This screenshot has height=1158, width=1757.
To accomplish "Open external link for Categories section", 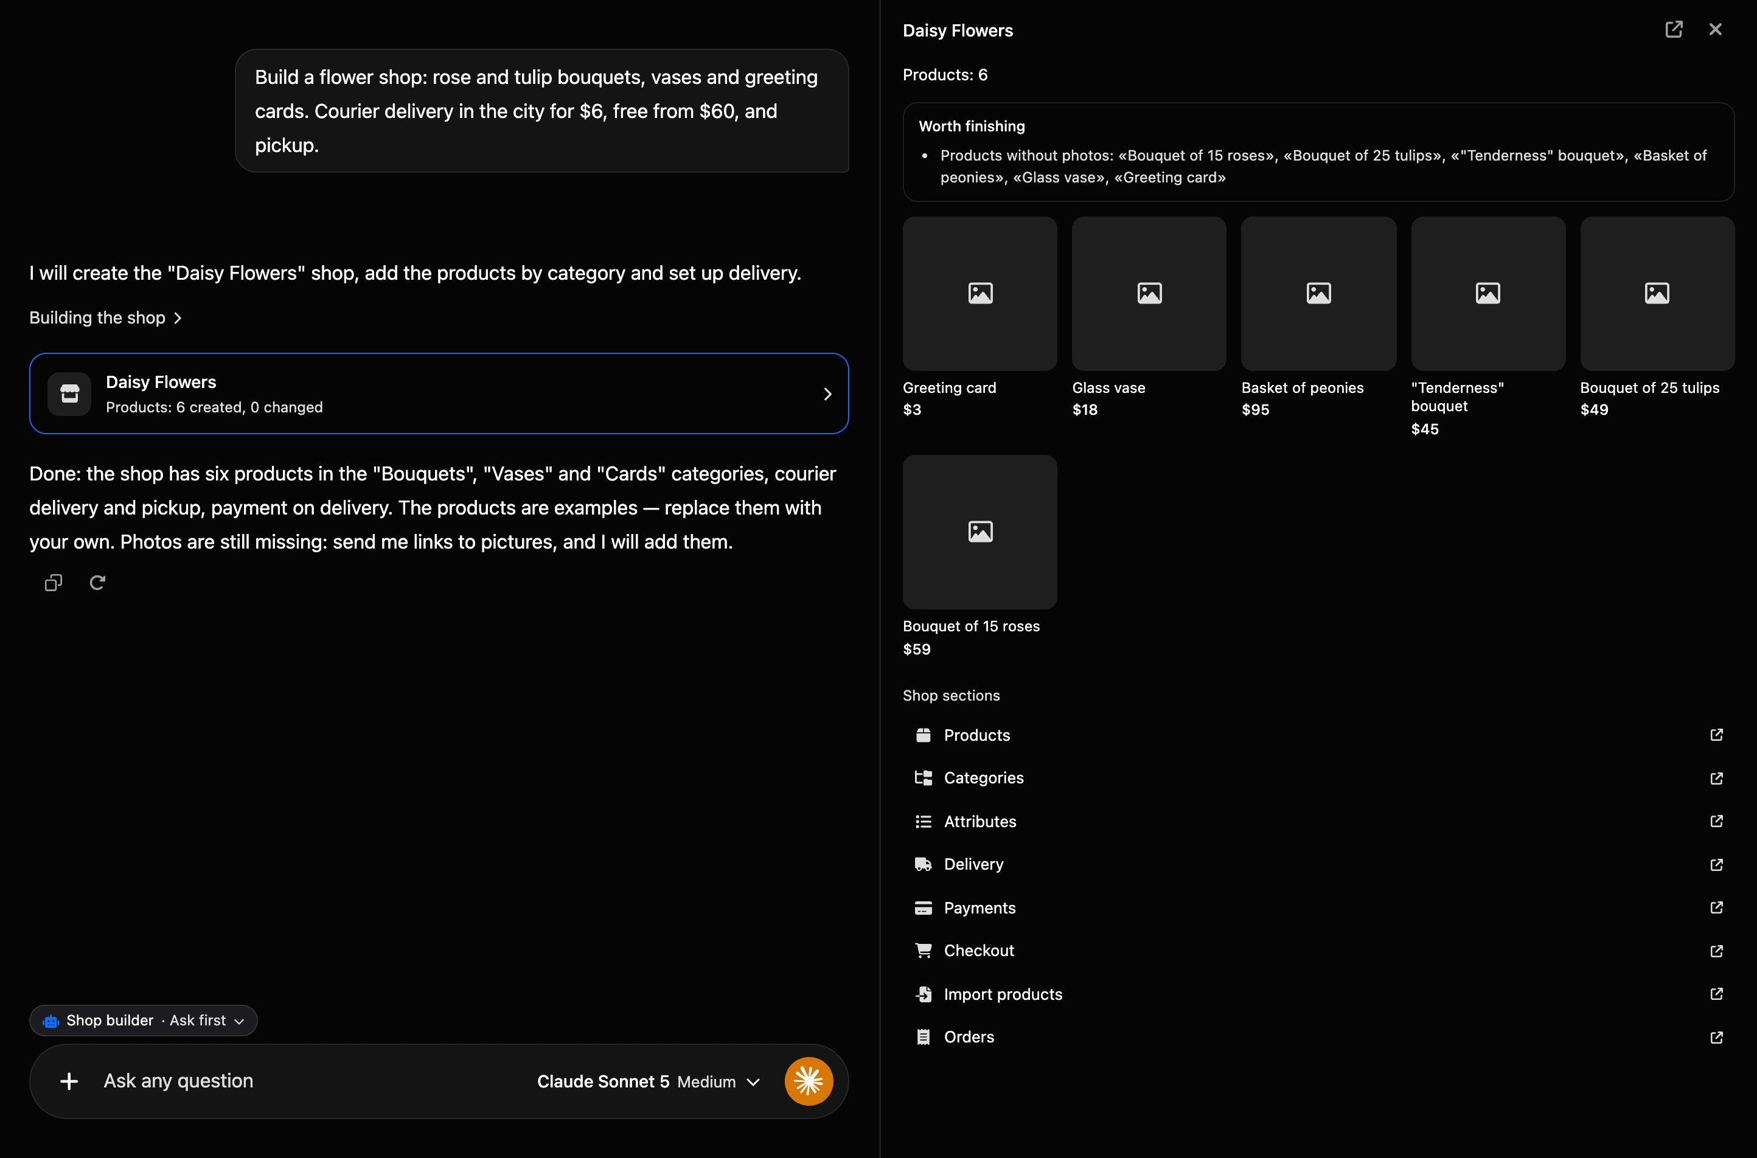I will [x=1716, y=778].
